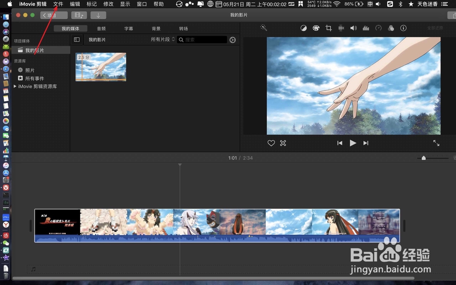Select the crop tool
456x285 pixels.
[x=329, y=28]
